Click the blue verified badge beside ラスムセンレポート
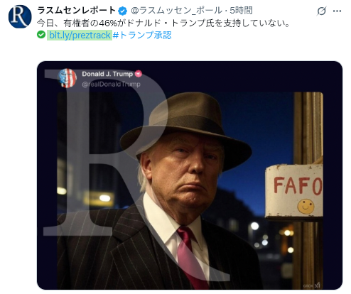This screenshot has height=294, width=351. click(x=122, y=11)
